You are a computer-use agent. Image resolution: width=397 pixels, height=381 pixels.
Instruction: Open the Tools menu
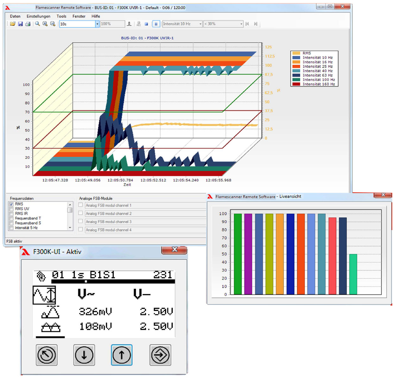(61, 16)
